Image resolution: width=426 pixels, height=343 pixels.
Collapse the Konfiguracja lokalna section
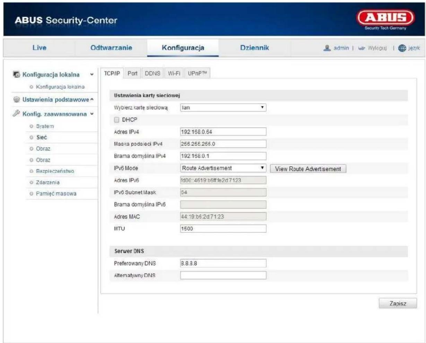coord(92,75)
